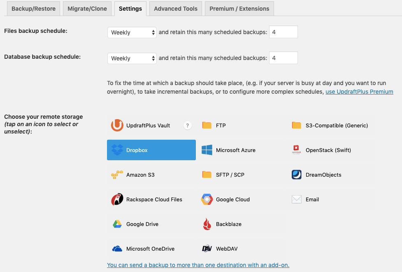
Task: Follow the use UpdraftPlus Premium link
Action: pyautogui.click(x=359, y=92)
